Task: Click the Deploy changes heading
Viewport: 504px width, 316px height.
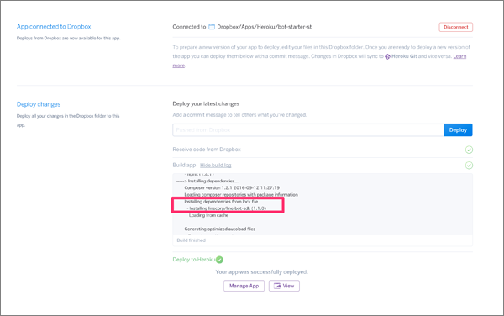Action: [39, 104]
